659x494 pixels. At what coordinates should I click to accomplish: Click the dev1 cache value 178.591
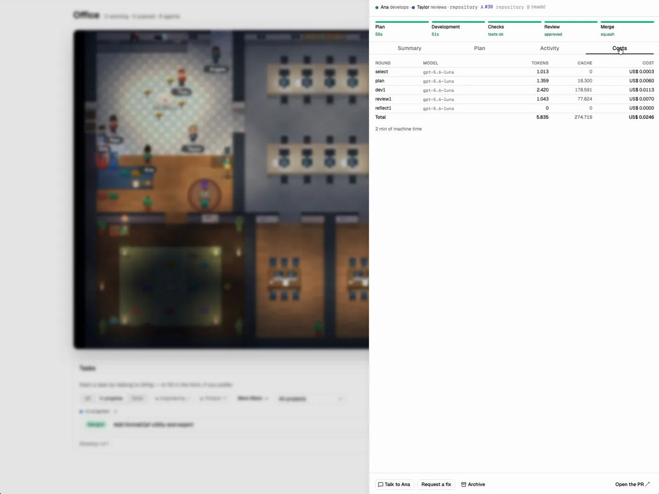click(x=583, y=90)
